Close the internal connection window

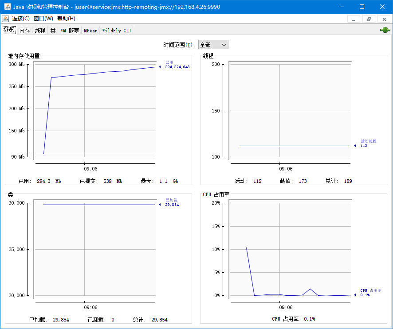pos(384,19)
